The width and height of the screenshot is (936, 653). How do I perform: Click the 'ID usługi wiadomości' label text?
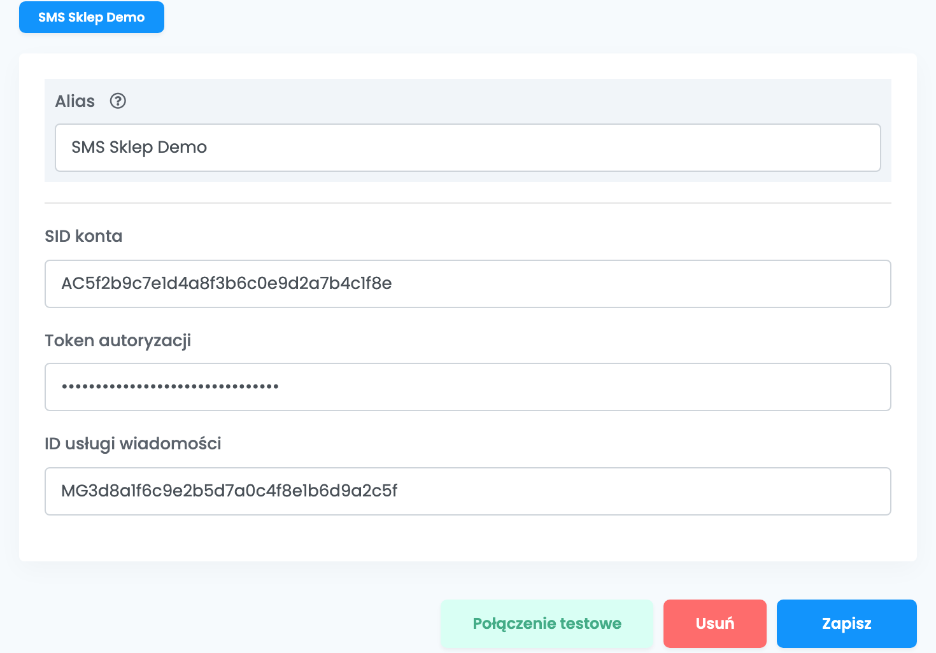point(133,444)
